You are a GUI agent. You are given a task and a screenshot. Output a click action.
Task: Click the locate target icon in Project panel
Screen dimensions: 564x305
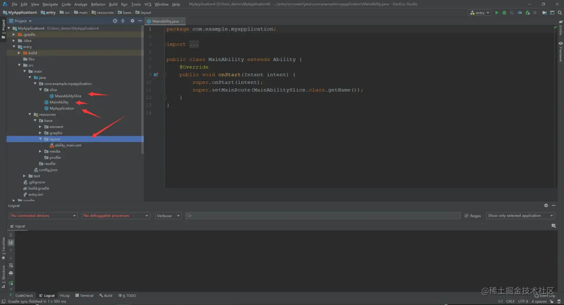pos(115,21)
